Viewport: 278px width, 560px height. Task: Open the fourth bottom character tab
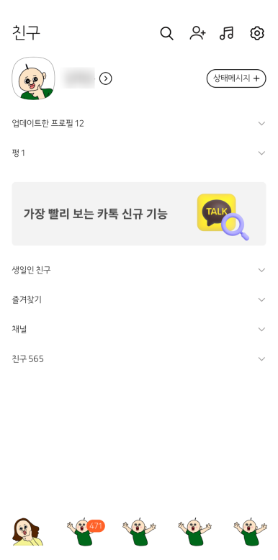click(x=194, y=531)
